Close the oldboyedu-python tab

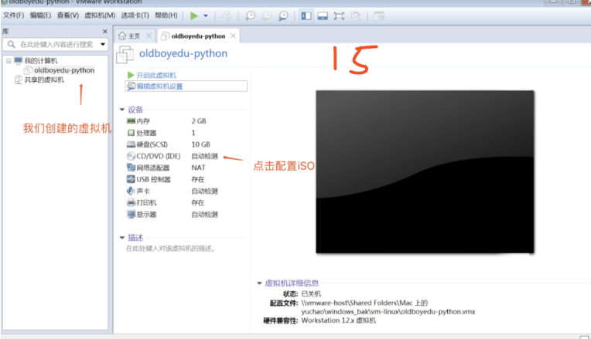(x=234, y=36)
